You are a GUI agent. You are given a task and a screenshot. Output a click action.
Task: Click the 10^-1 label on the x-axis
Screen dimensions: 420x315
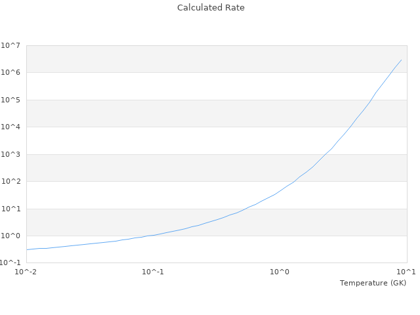pyautogui.click(x=153, y=272)
